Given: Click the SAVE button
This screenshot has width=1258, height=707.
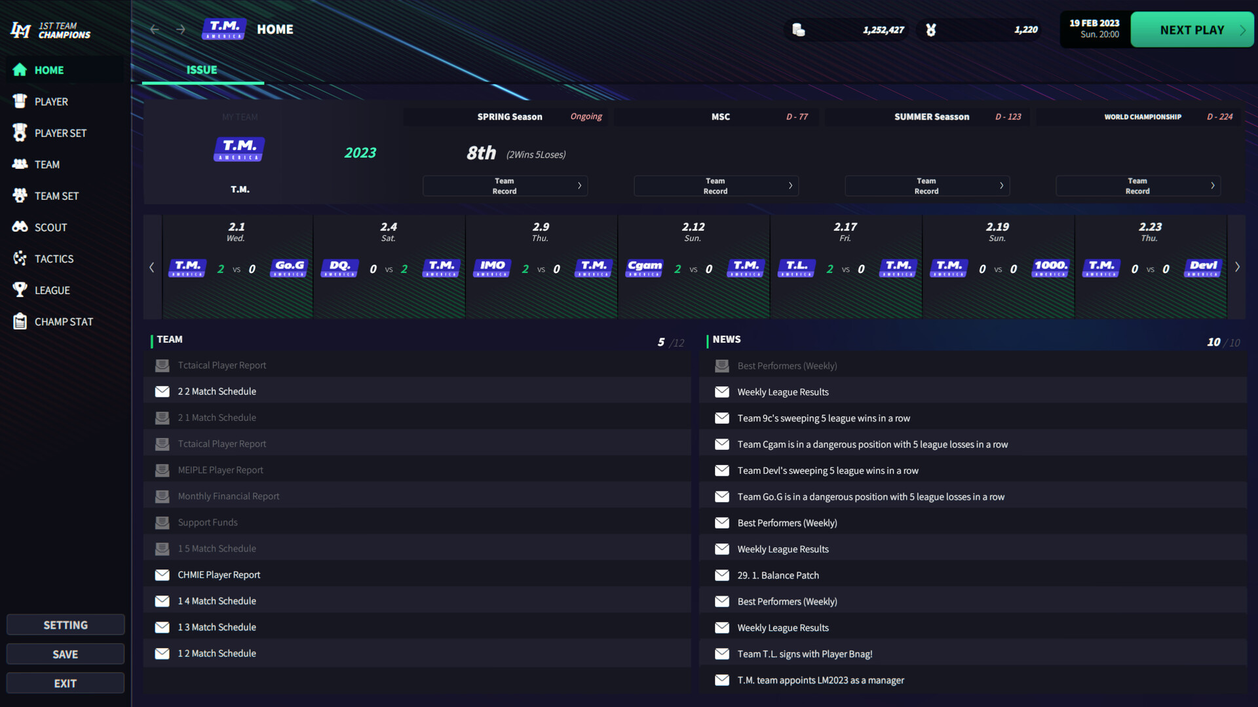Looking at the screenshot, I should (65, 653).
